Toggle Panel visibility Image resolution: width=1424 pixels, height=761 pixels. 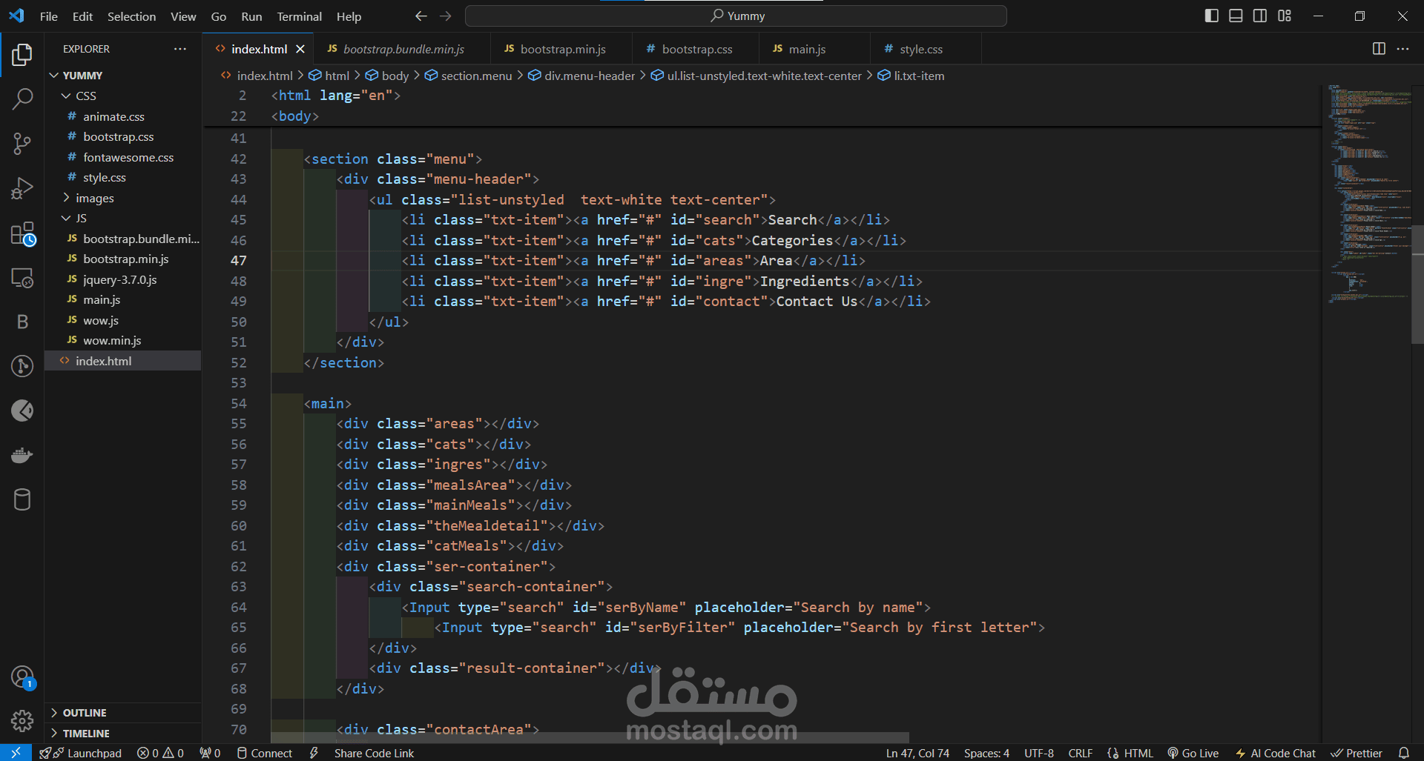click(1236, 16)
